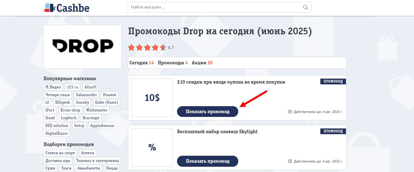Click the Cashbe logo
414x172 pixels.
click(x=67, y=8)
